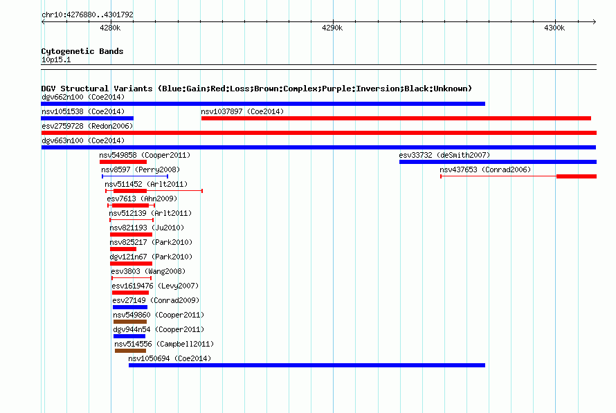Click the ruler's right arrowhead

pyautogui.click(x=594, y=21)
